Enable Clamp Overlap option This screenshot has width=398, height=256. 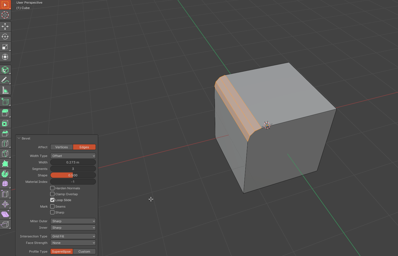(52, 194)
